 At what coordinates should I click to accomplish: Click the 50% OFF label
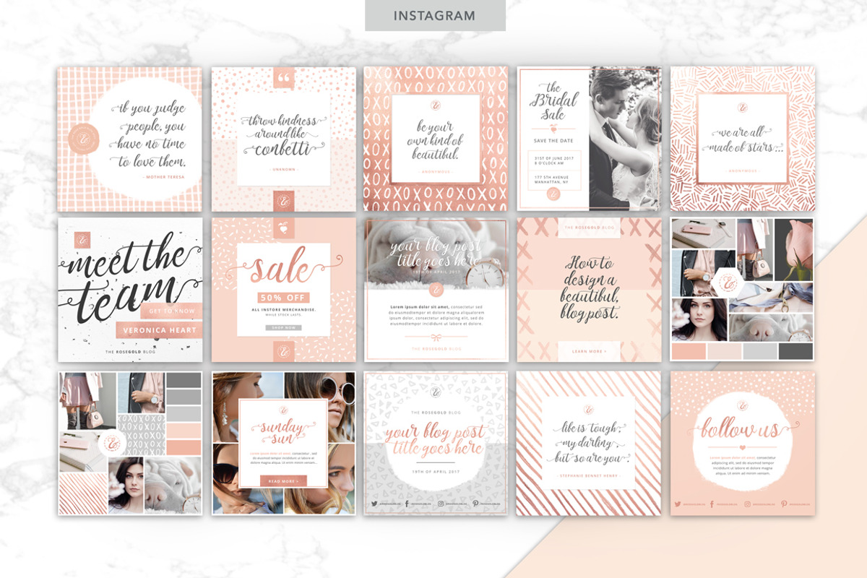click(x=283, y=298)
